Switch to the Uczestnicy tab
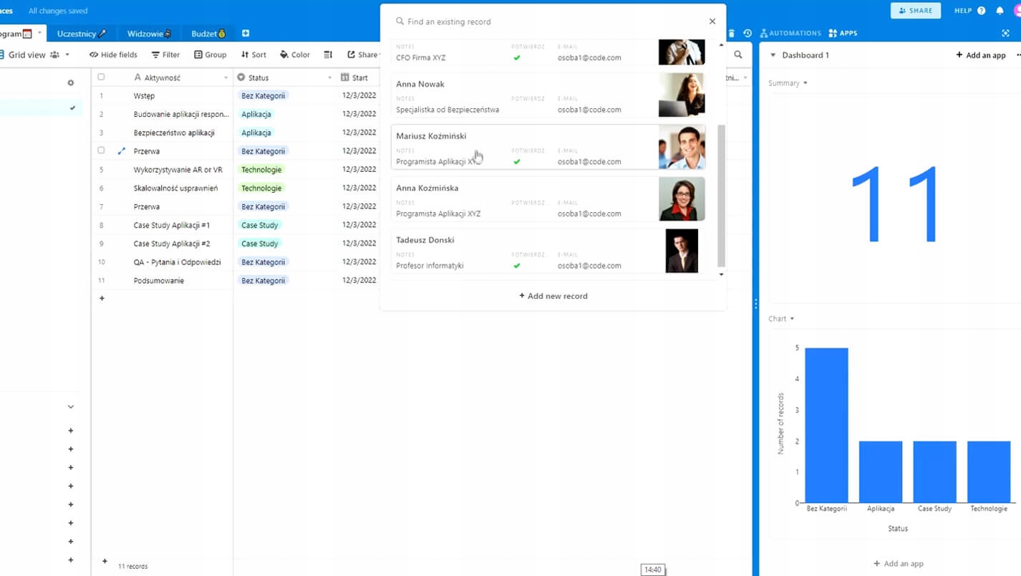The image size is (1021, 576). [x=82, y=34]
